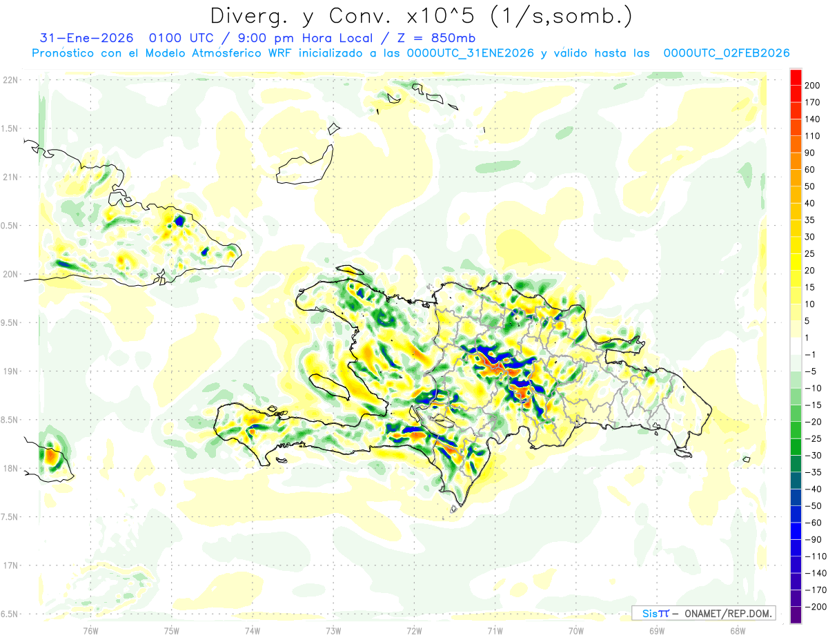Click the positive '35' color scale value
The height and width of the screenshot is (640, 828).
[811, 220]
